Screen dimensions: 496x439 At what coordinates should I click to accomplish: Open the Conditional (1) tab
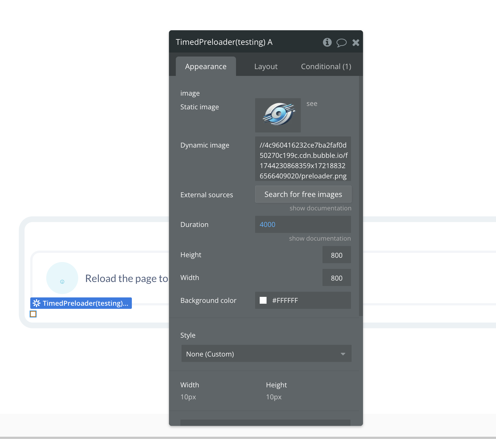click(326, 67)
